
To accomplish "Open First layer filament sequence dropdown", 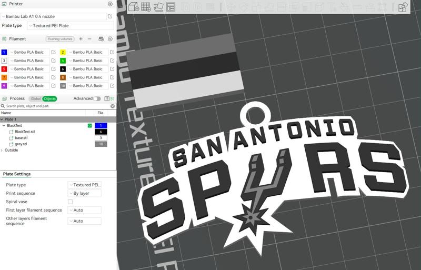I will 85,210.
